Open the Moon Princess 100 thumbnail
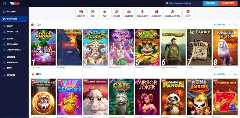Viewport: 240px width, 118px height. (x=121, y=47)
